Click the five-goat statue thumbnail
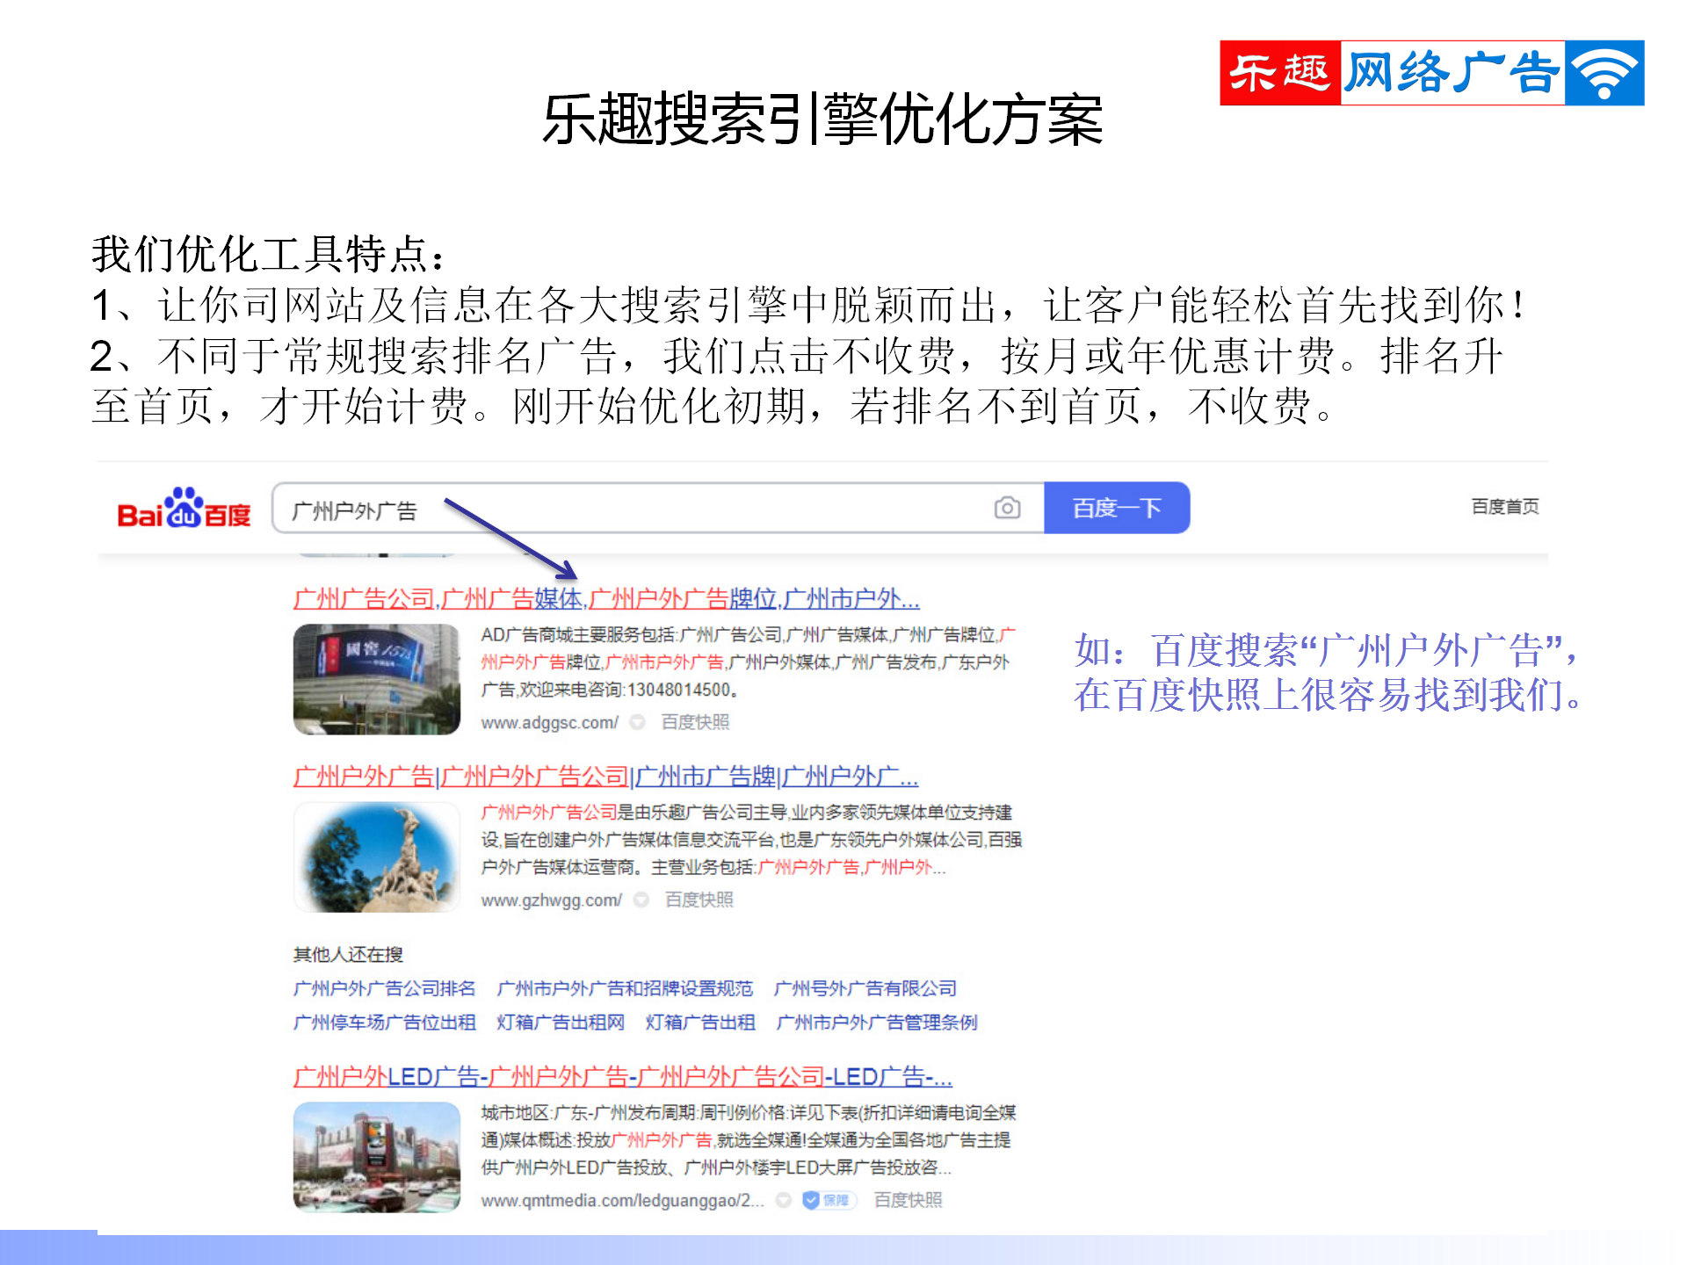The width and height of the screenshot is (1687, 1265). [x=376, y=857]
